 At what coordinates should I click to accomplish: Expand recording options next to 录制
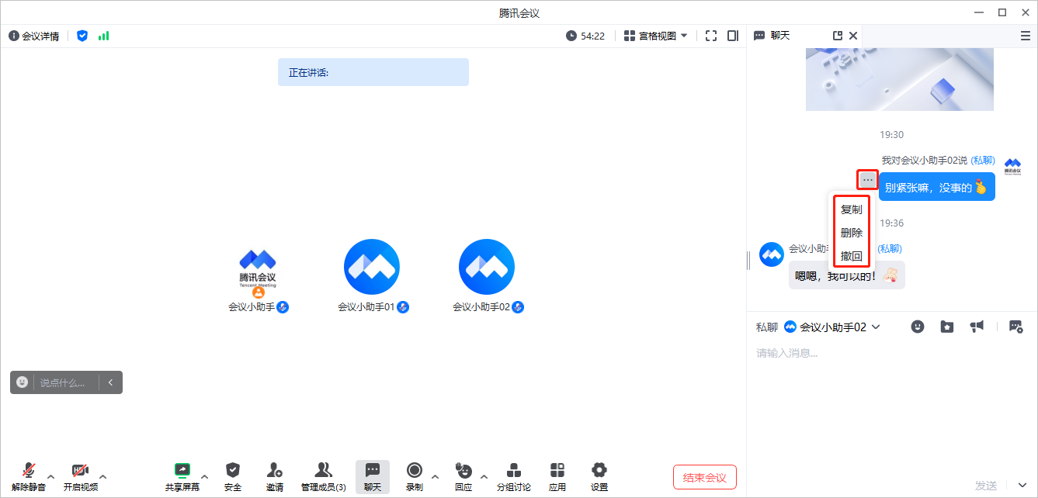435,476
